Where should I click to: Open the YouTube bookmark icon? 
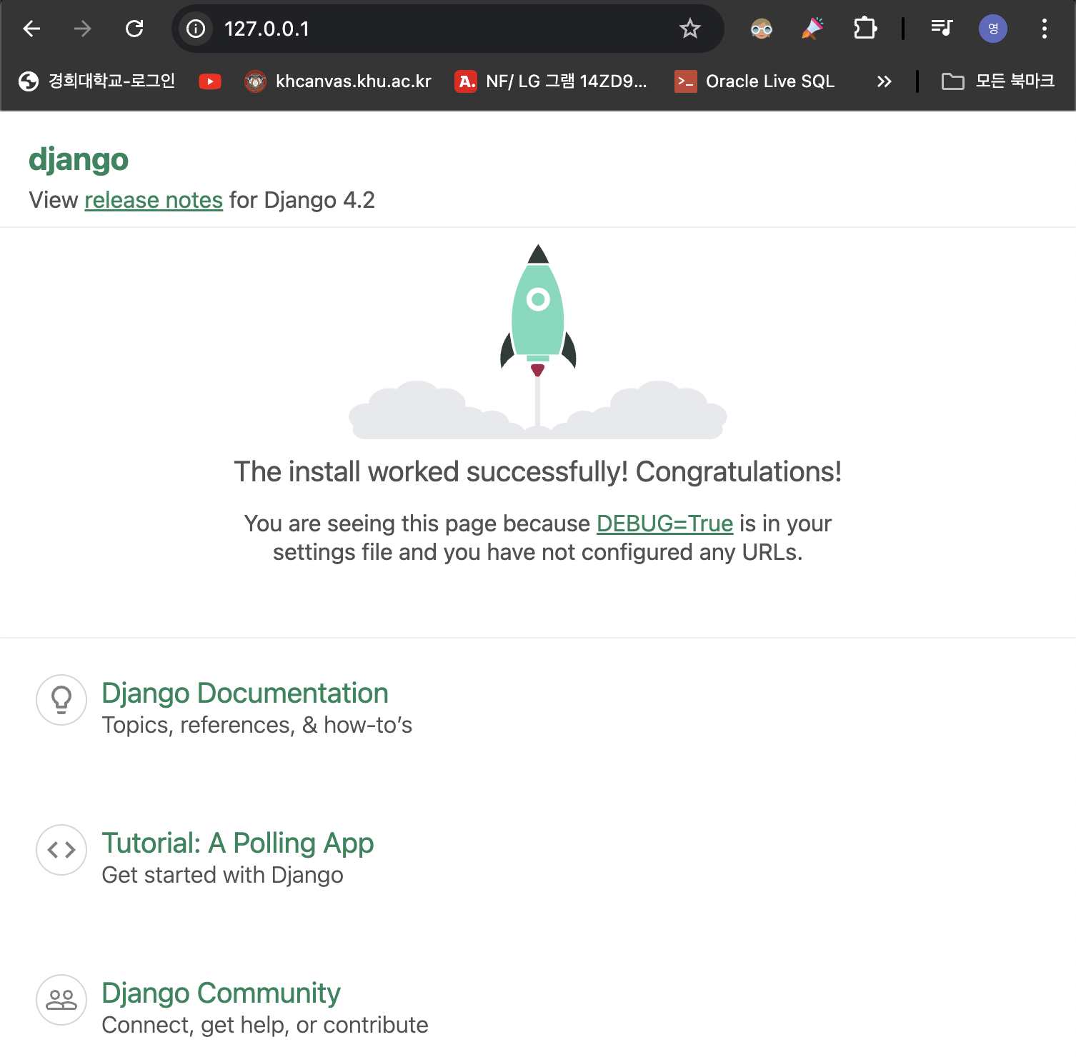tap(210, 81)
